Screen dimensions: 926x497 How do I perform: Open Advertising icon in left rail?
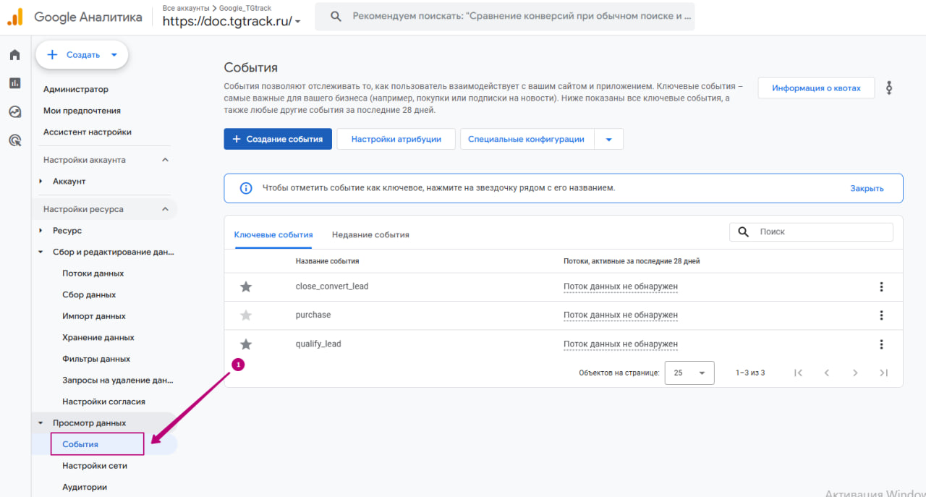click(14, 140)
